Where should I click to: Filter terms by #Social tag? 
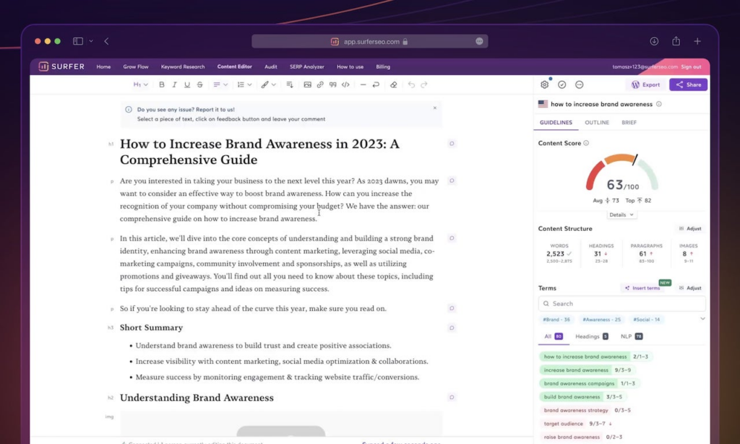(646, 320)
